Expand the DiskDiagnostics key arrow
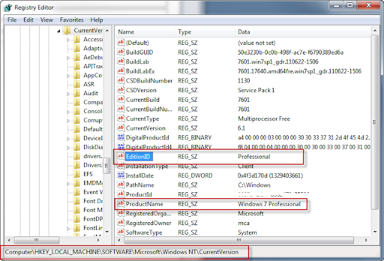The image size is (384, 261). [x=68, y=148]
